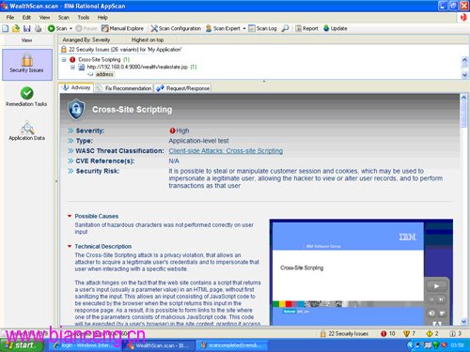The image size is (470, 352).
Task: Click the advisory pane scroll-down arrow
Action: coord(463,321)
